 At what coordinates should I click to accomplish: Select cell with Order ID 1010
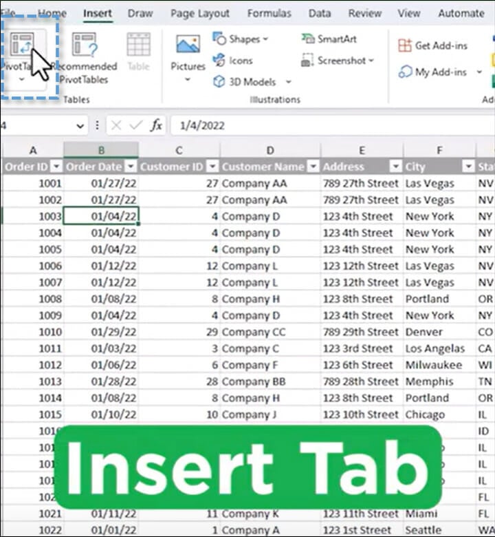tap(33, 332)
